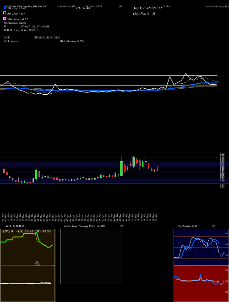Click the tallest green candlestick in early May
The width and height of the screenshot is (229, 302).
tap(121, 168)
